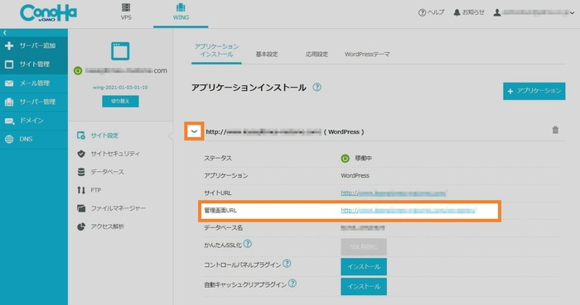Open ファイルマネージャー submenu item
The height and width of the screenshot is (305, 580).
(111, 208)
